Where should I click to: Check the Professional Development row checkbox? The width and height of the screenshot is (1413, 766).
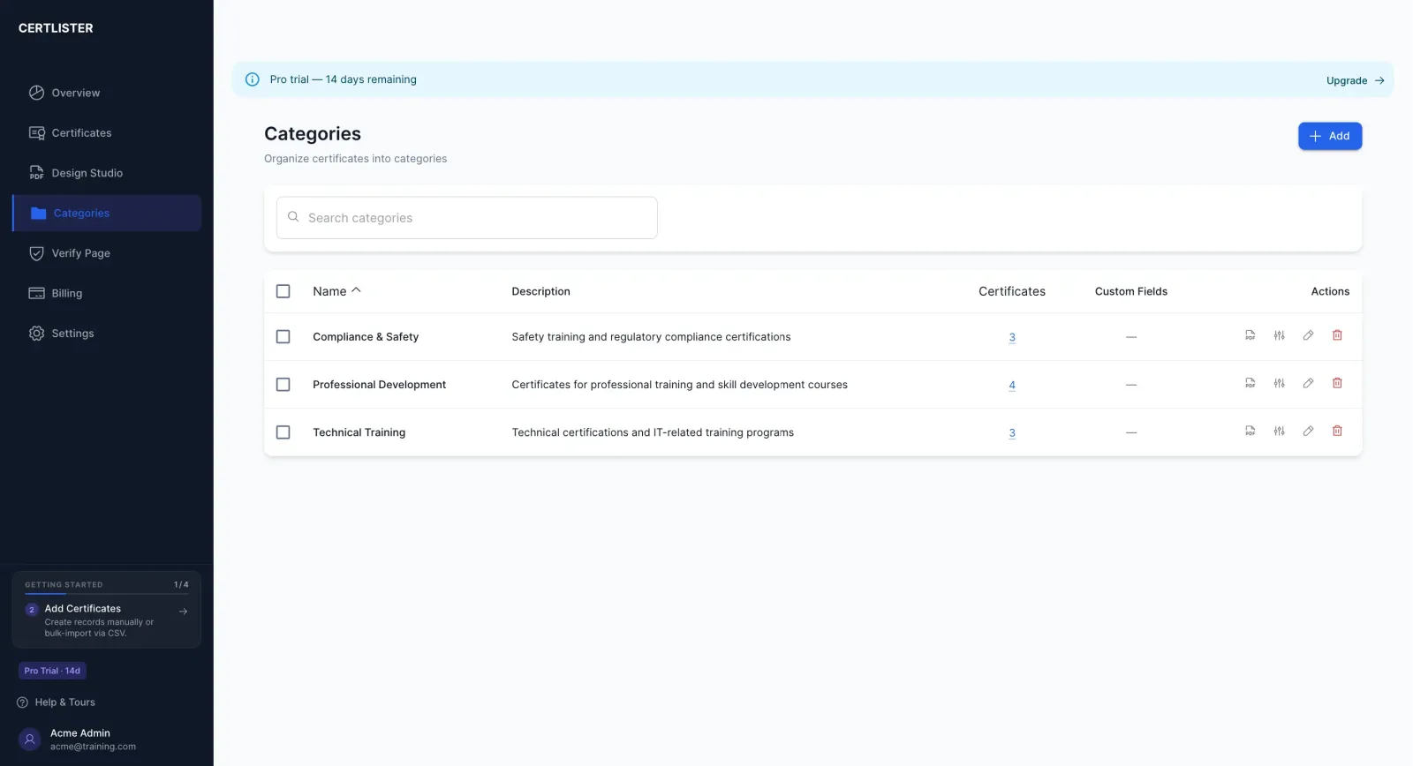[x=283, y=384]
